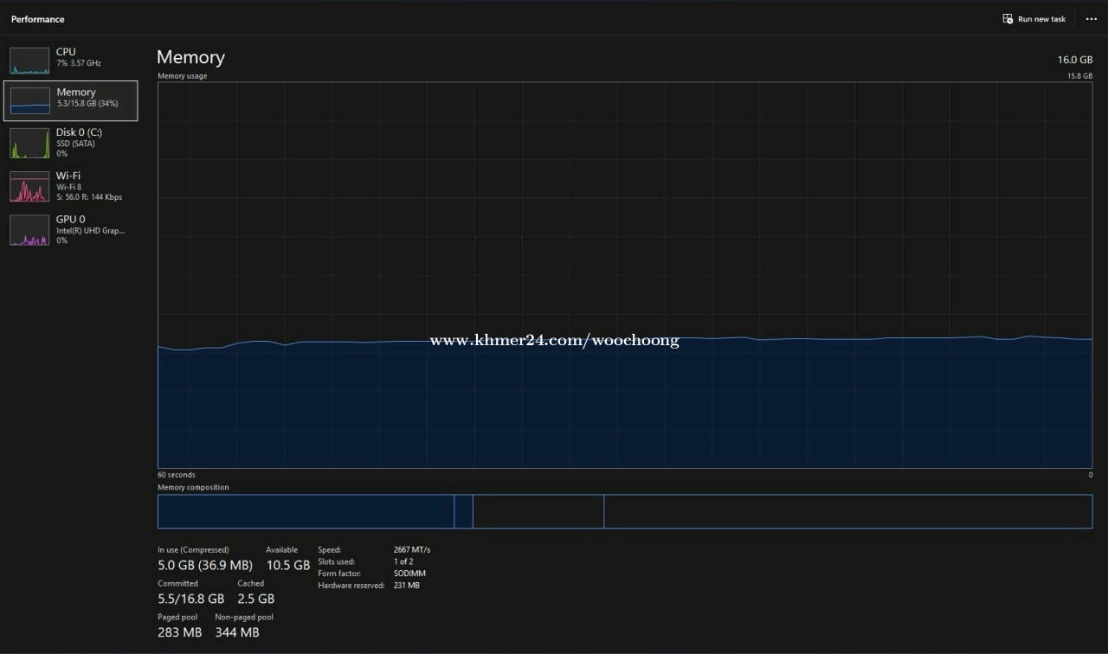The height and width of the screenshot is (654, 1108).
Task: Click the Run new task icon
Action: [x=1008, y=19]
